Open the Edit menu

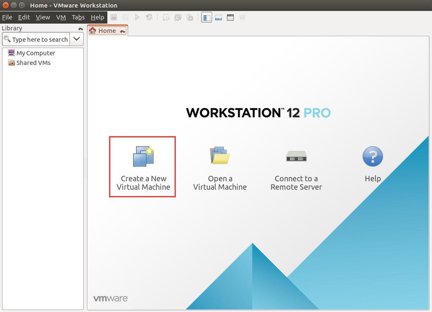24,17
